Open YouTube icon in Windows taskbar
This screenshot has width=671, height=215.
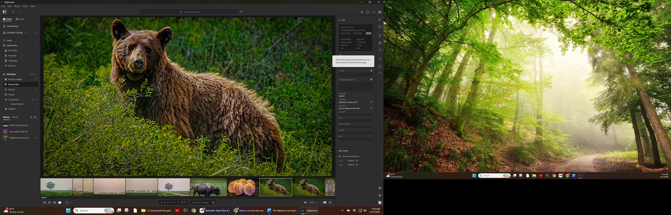(177, 211)
